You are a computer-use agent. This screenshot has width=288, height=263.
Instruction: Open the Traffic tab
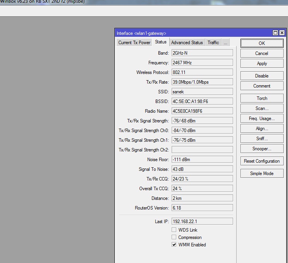pos(213,43)
